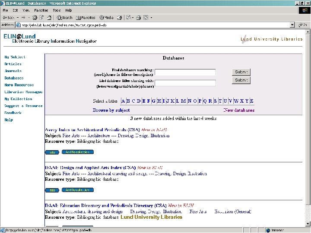Viewport: 311px width, 233px height.
Task: Expand the Edit button dropdown arrow
Action: pyautogui.click(x=152, y=18)
